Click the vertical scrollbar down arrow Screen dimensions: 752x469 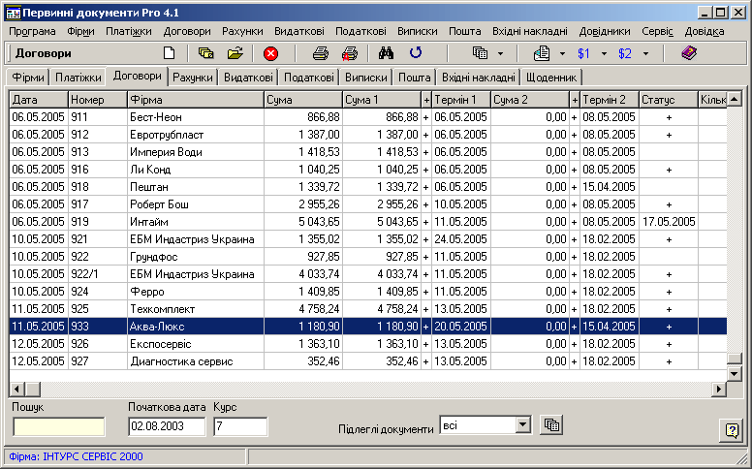735,373
